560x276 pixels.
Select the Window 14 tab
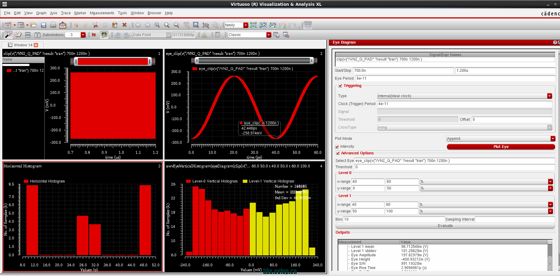point(23,45)
